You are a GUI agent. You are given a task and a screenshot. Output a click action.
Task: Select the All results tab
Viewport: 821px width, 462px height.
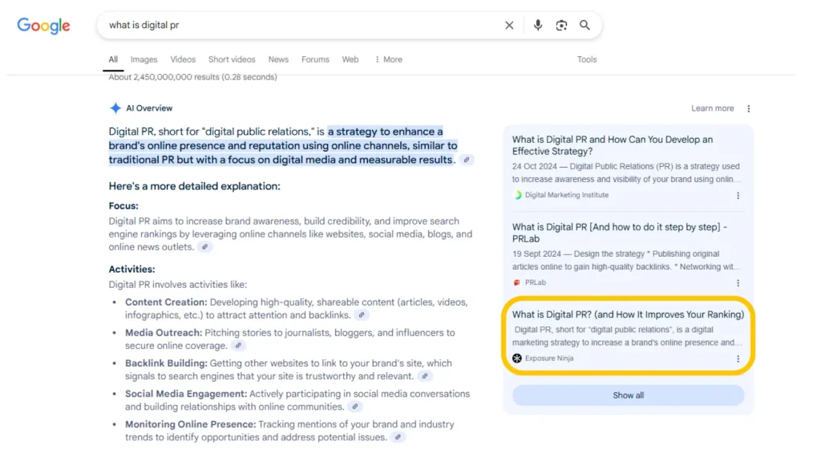pyautogui.click(x=113, y=59)
